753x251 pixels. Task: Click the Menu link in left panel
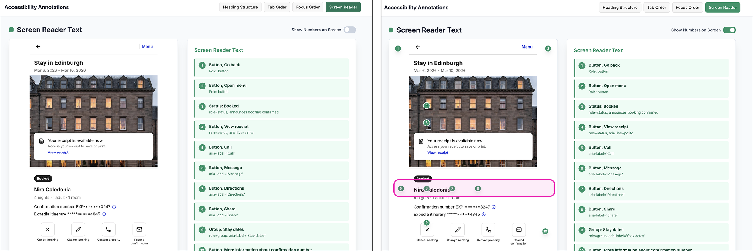click(x=147, y=46)
